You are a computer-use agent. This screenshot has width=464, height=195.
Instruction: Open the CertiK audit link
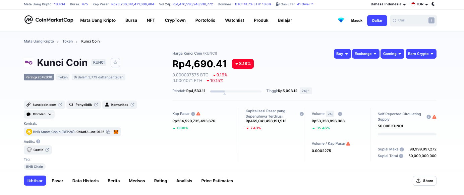(x=38, y=150)
